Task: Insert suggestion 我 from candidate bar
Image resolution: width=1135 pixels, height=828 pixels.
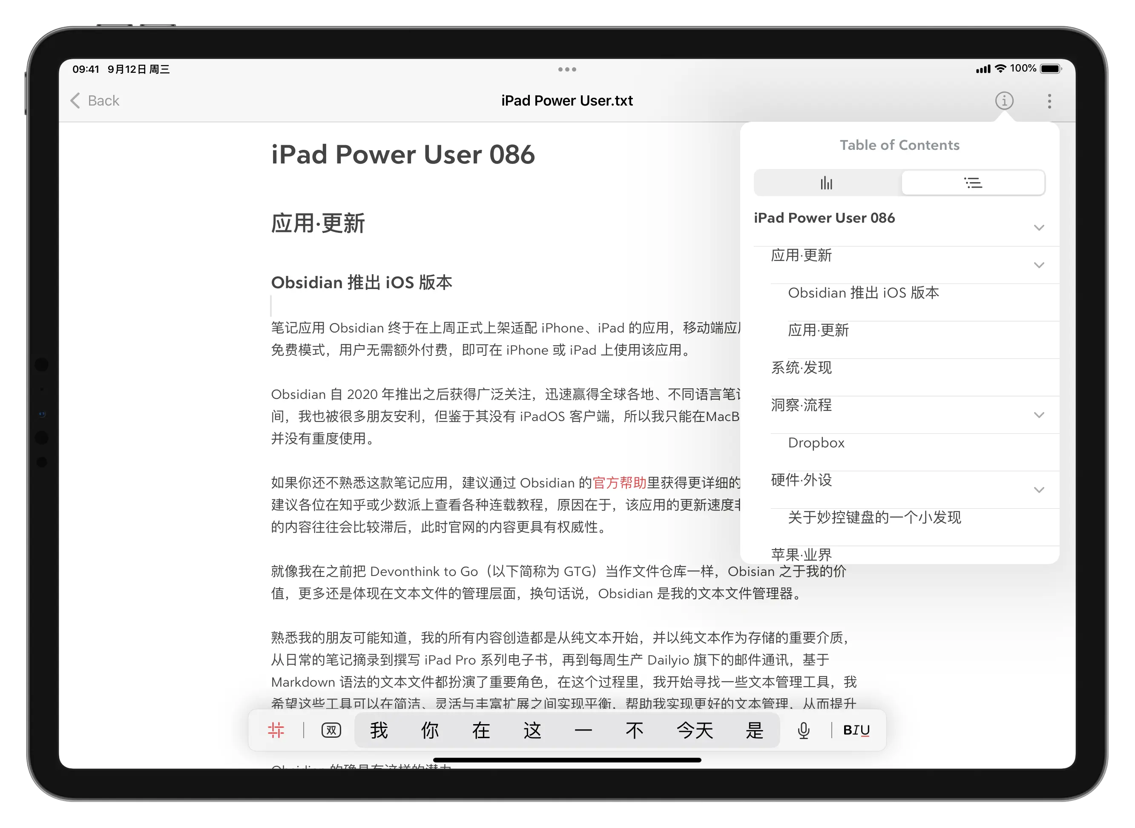Action: (379, 730)
